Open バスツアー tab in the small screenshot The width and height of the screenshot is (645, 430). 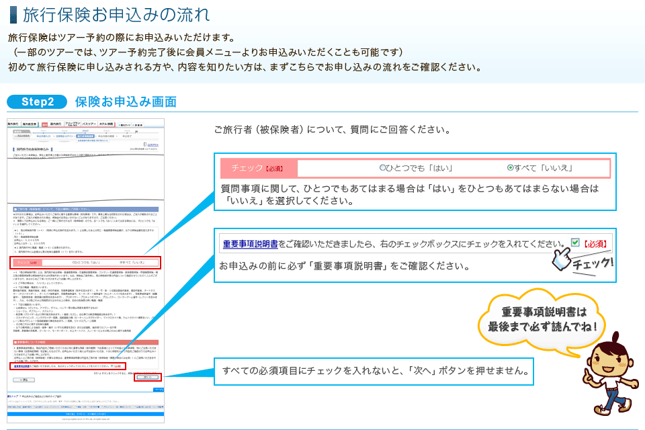coord(89,124)
